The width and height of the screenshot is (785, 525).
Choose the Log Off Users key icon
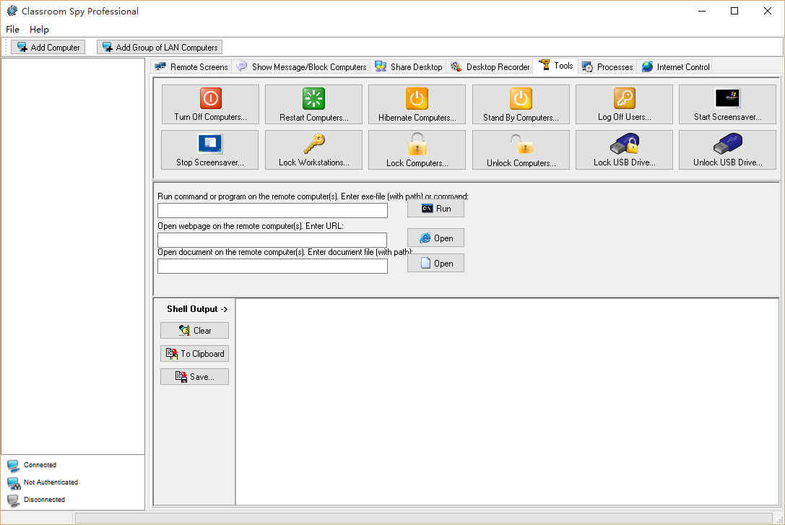tap(624, 98)
